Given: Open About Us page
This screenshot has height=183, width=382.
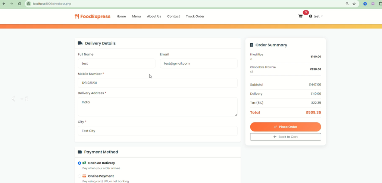Looking at the screenshot, I should pos(154,16).
